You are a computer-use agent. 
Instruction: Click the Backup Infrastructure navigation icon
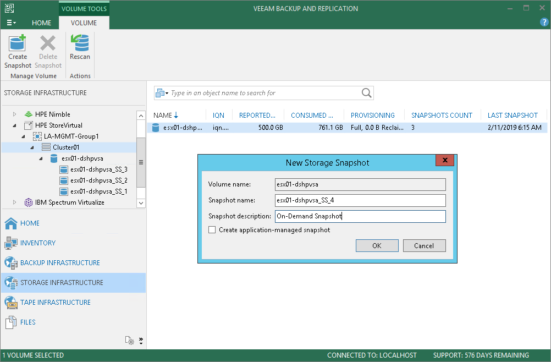pyautogui.click(x=11, y=263)
